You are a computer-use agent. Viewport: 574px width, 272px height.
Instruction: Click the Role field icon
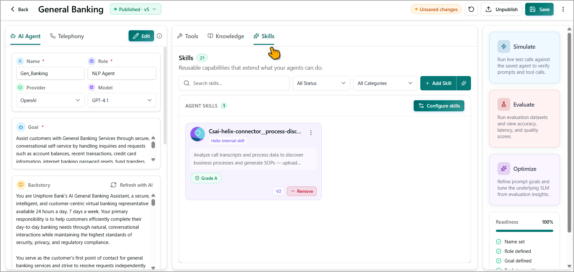tap(92, 61)
